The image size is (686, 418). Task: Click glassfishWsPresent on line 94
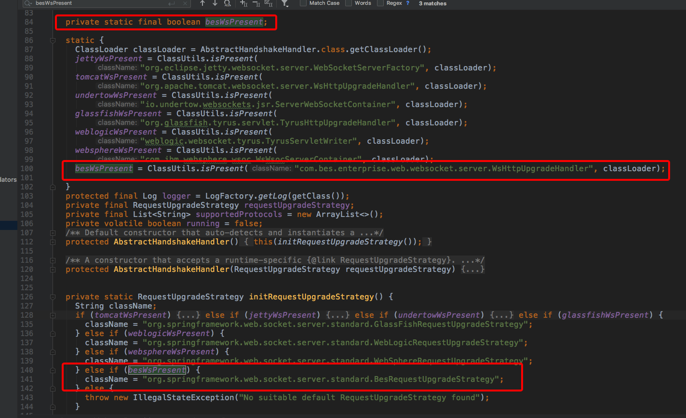[x=119, y=113]
